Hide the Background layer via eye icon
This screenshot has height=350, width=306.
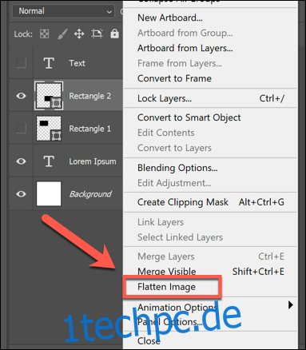21,194
